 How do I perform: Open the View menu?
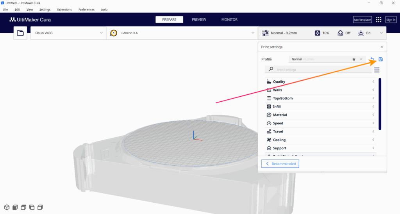coord(30,9)
